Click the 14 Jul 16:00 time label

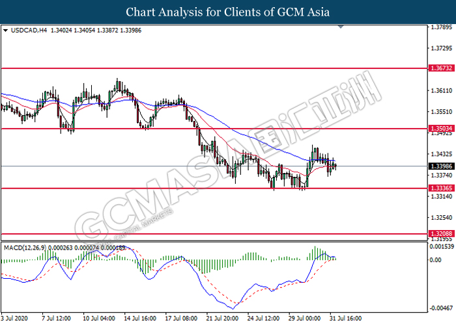pyautogui.click(x=140, y=318)
